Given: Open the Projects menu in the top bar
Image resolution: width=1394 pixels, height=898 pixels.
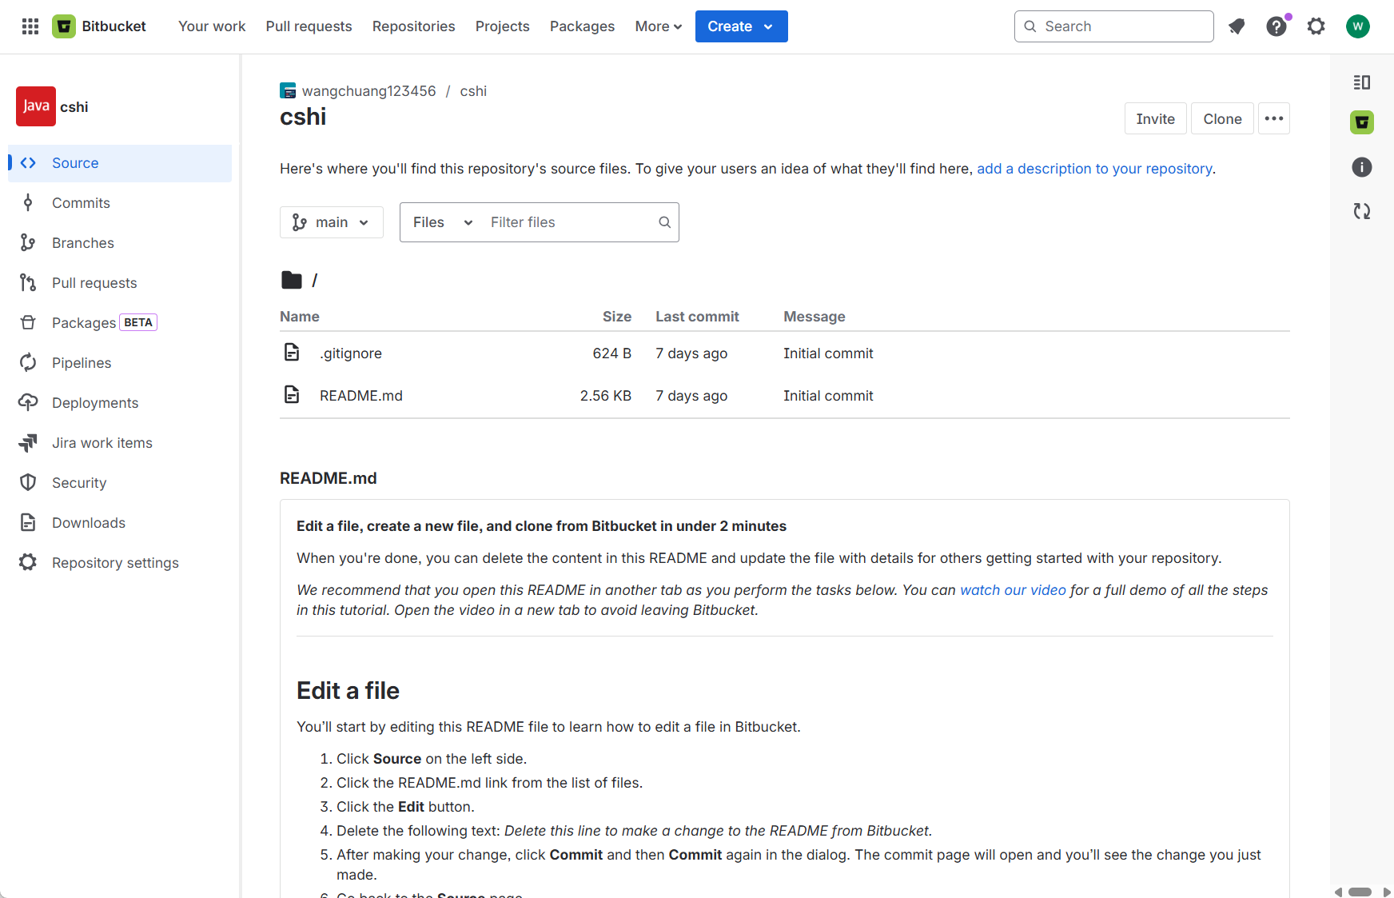Looking at the screenshot, I should tap(502, 26).
